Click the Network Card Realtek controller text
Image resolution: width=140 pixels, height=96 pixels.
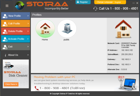(129, 45)
